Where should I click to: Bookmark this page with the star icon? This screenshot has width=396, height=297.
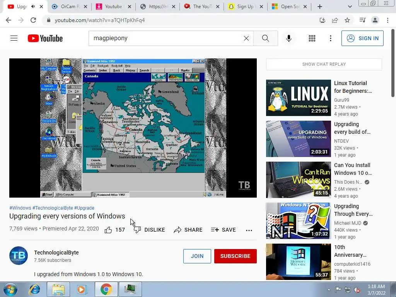point(347,20)
